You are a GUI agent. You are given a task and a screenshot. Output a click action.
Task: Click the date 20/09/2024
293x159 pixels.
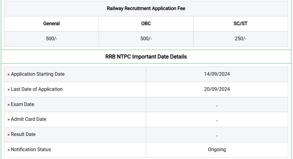pos(217,89)
